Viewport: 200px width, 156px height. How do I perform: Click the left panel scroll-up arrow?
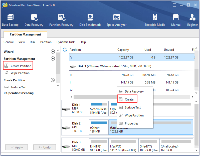pyautogui.click(x=58, y=50)
